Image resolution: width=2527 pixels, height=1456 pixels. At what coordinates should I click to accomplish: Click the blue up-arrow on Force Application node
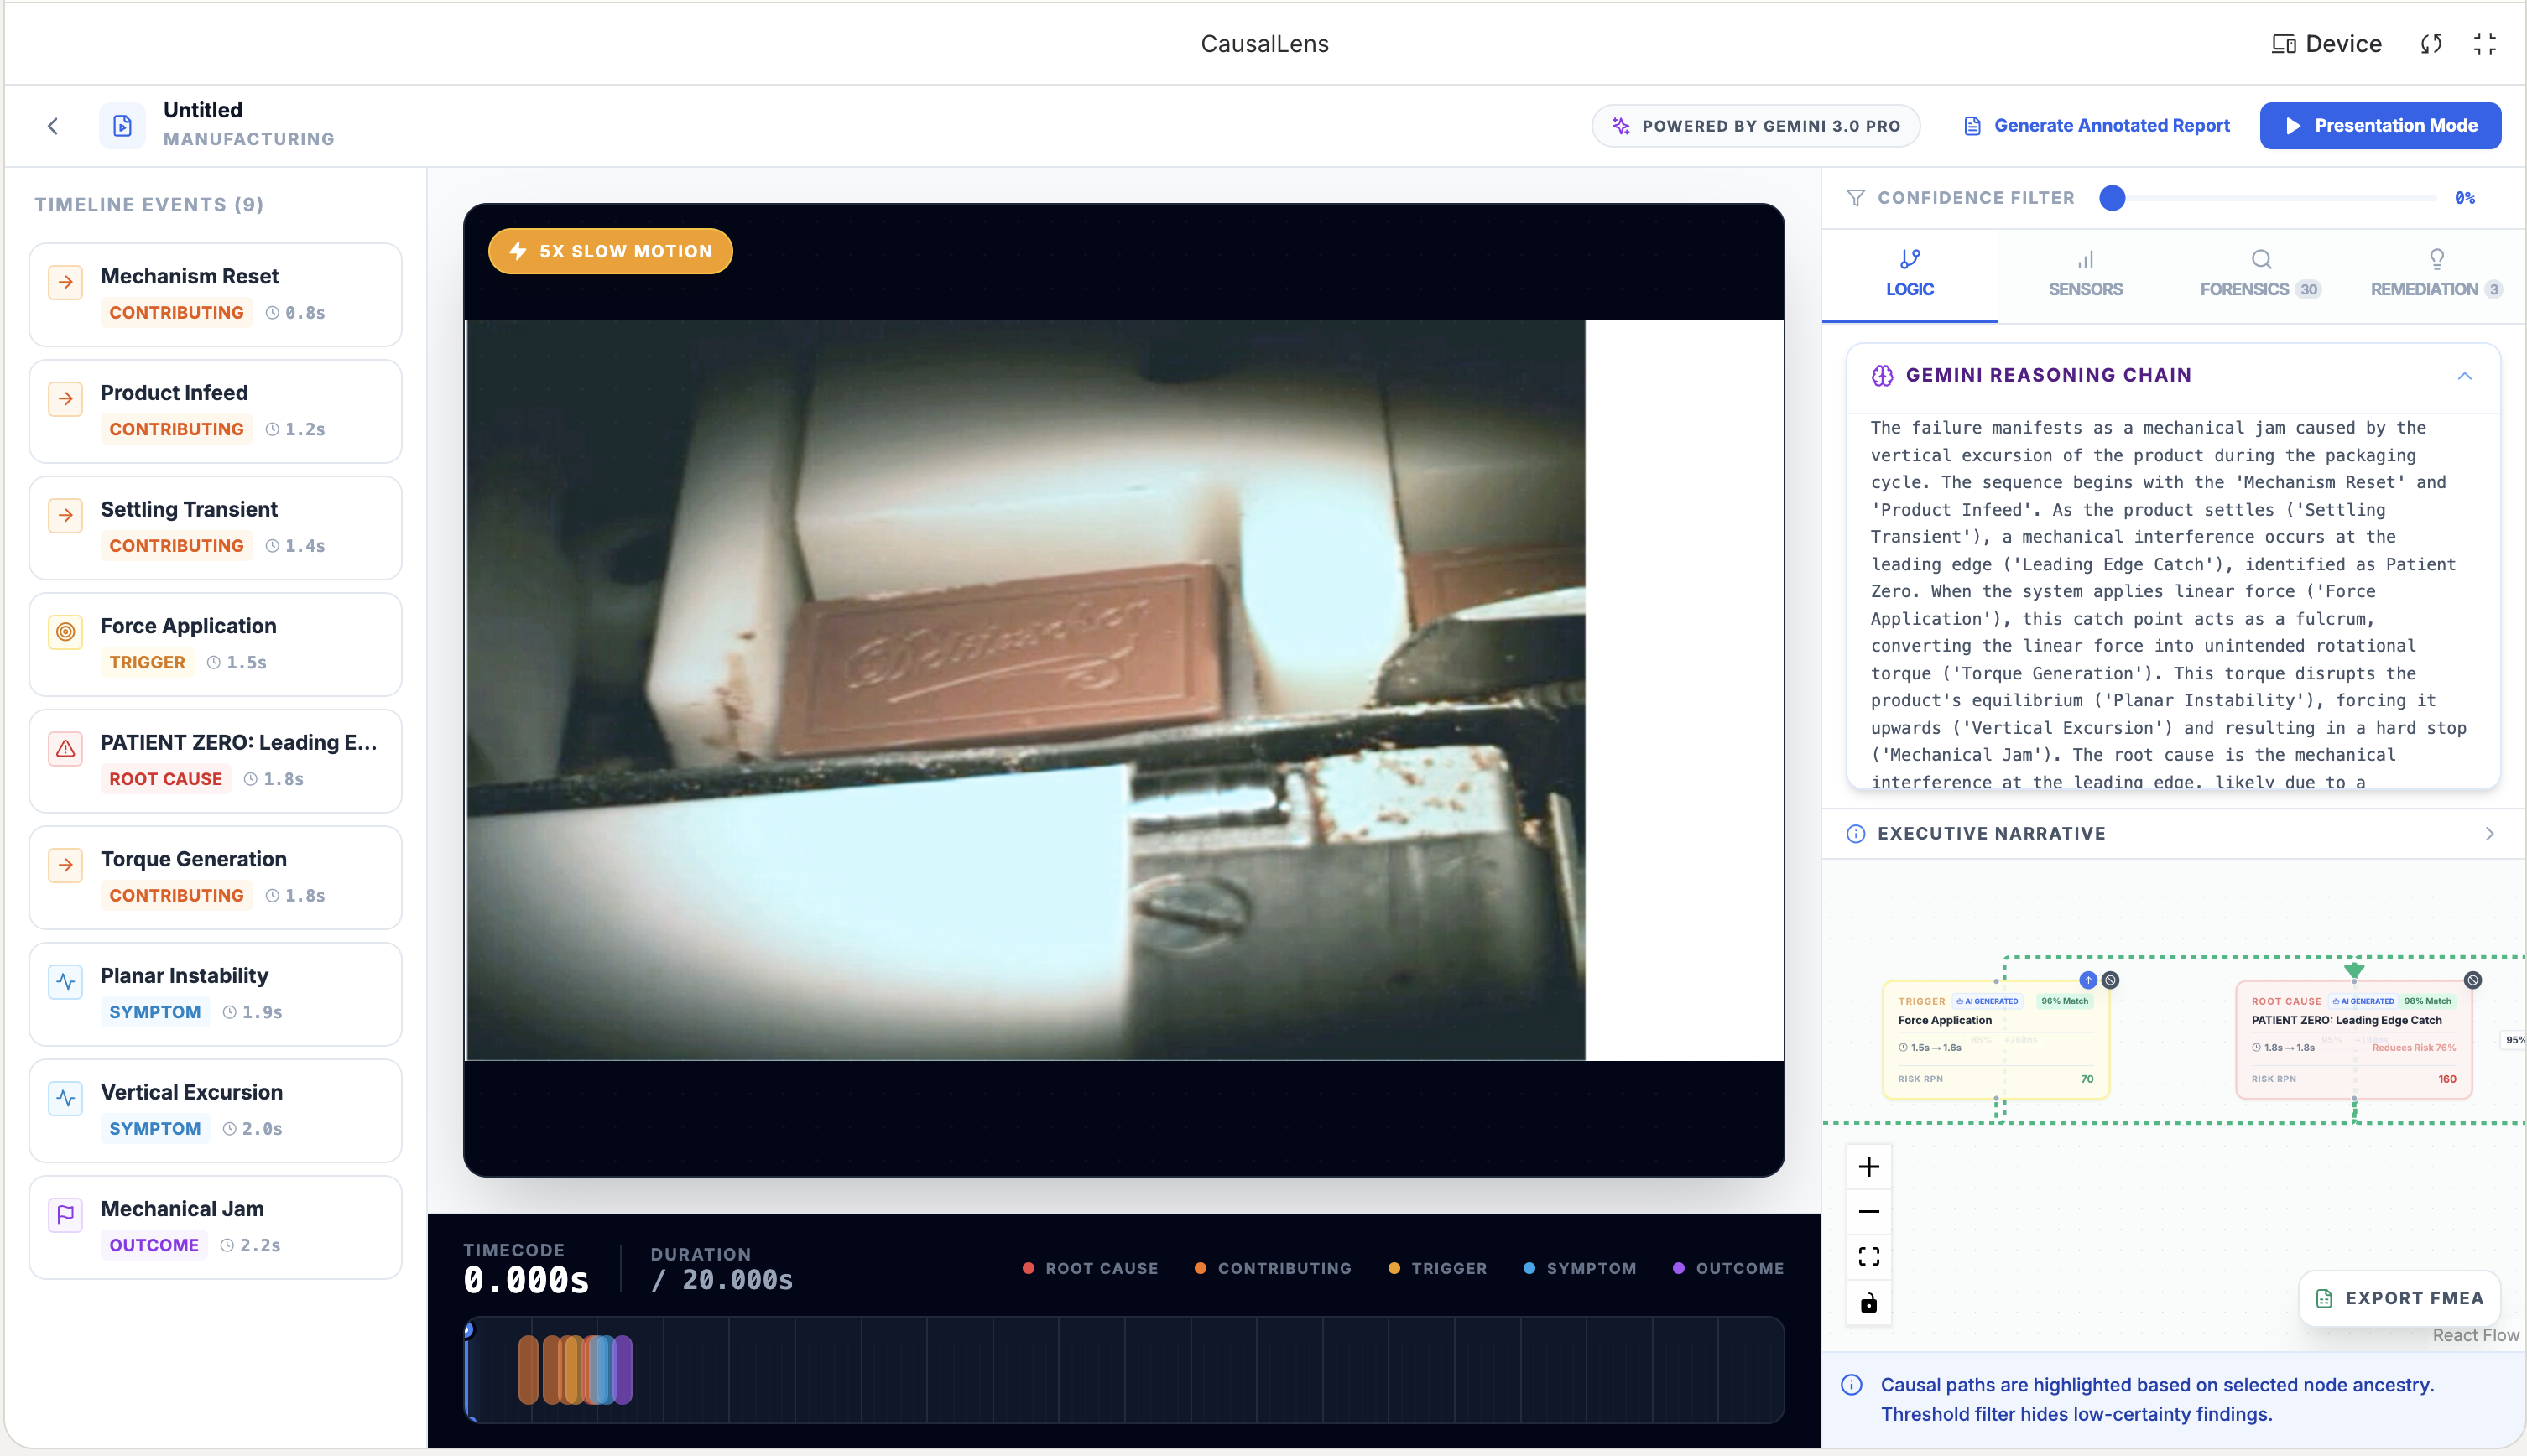click(x=2088, y=980)
